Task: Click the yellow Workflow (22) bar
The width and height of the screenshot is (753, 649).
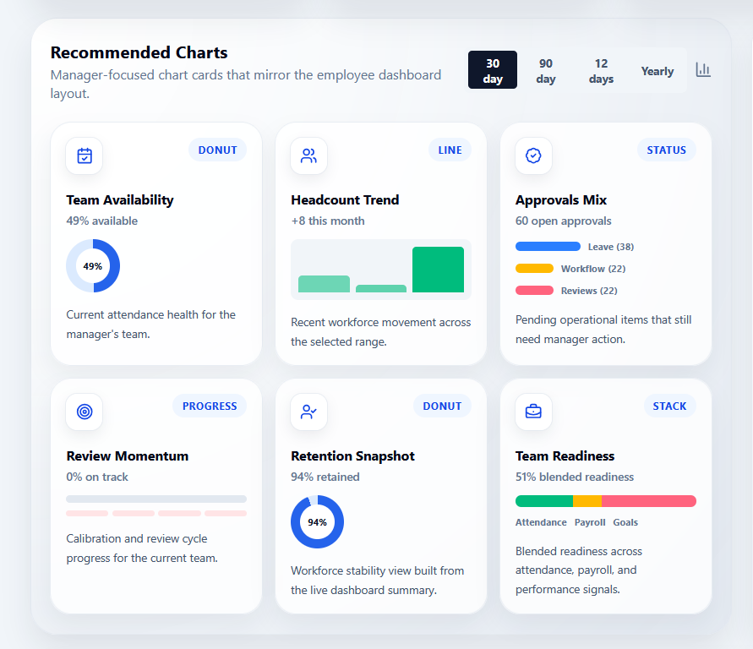Action: (x=534, y=269)
